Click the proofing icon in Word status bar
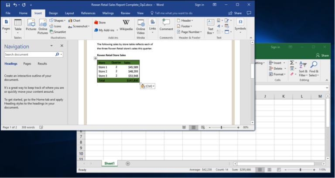 click(x=41, y=127)
